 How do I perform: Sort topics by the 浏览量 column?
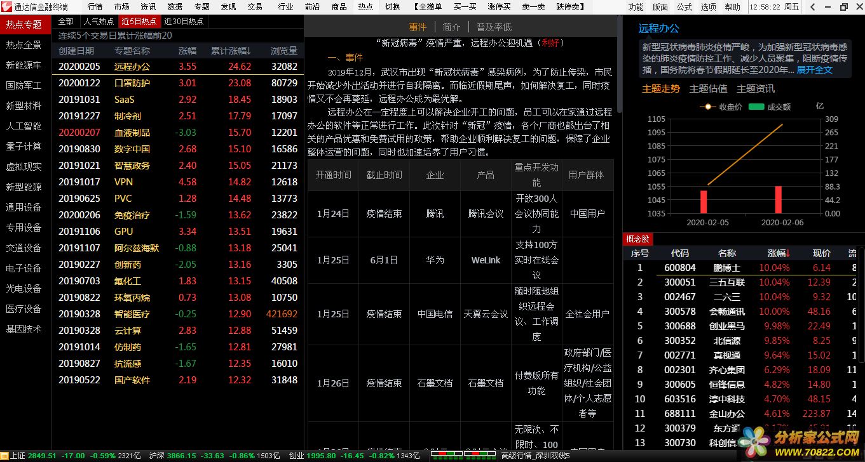(x=284, y=51)
